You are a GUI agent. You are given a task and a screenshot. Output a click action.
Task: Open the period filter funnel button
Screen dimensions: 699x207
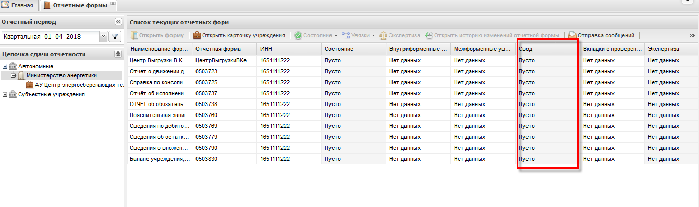tap(115, 36)
